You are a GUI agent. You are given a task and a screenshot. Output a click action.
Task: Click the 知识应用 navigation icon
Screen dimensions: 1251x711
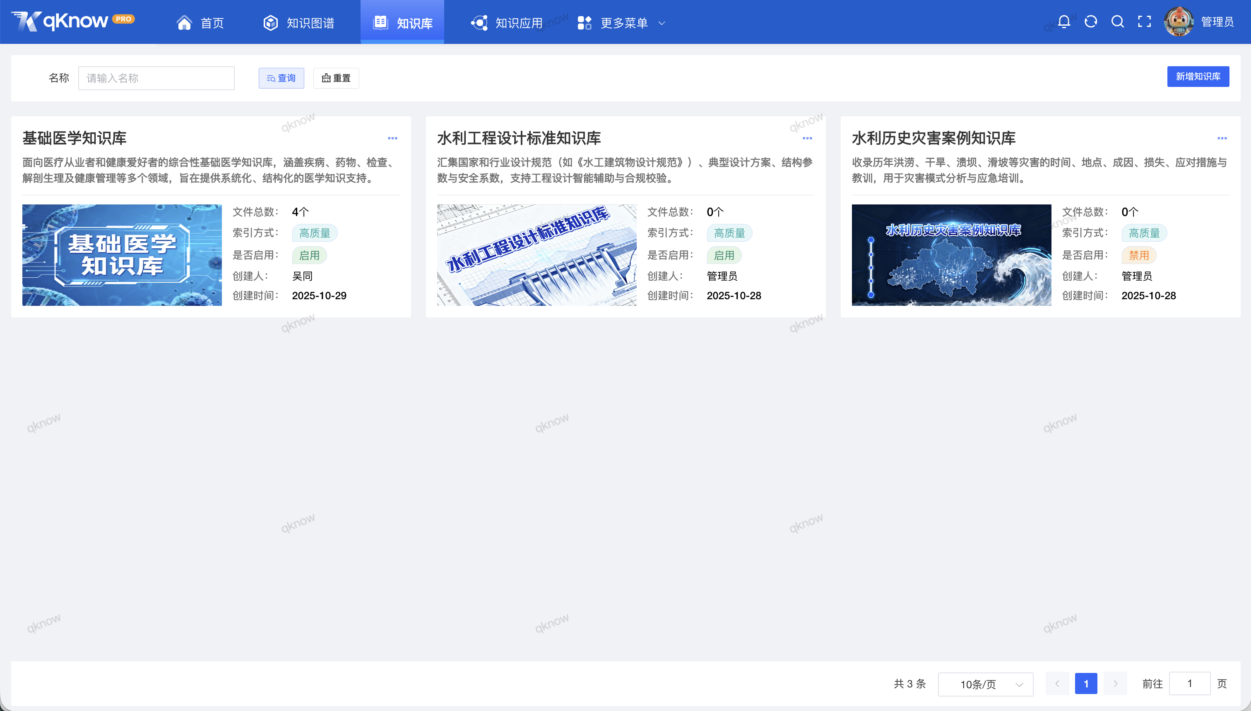(479, 22)
